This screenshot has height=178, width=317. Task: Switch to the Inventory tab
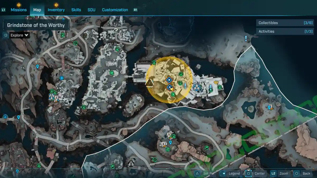click(56, 10)
